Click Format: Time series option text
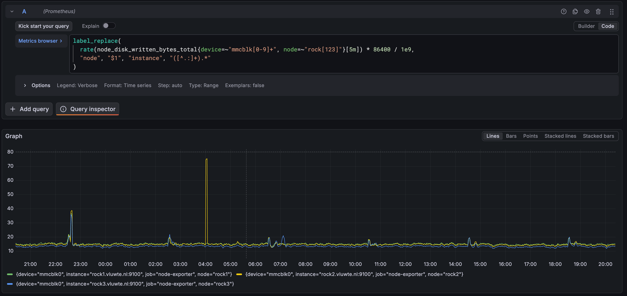This screenshot has width=627, height=296. [128, 85]
